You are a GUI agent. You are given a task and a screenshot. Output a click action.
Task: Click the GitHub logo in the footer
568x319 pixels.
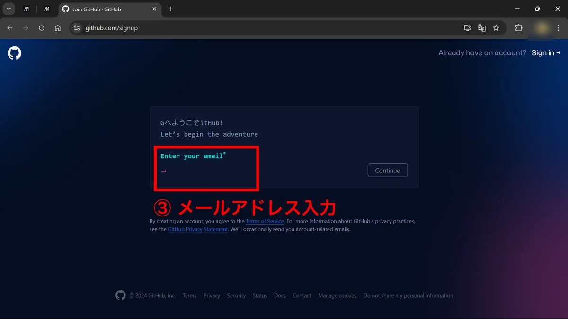click(121, 295)
